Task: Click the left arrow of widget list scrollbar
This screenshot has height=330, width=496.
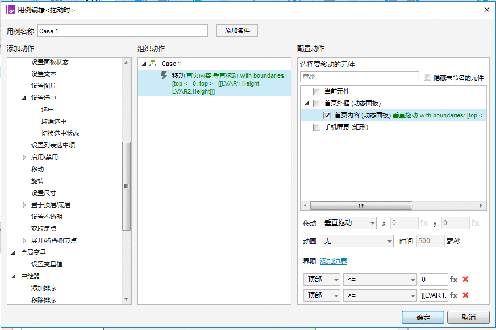Action: click(x=305, y=206)
